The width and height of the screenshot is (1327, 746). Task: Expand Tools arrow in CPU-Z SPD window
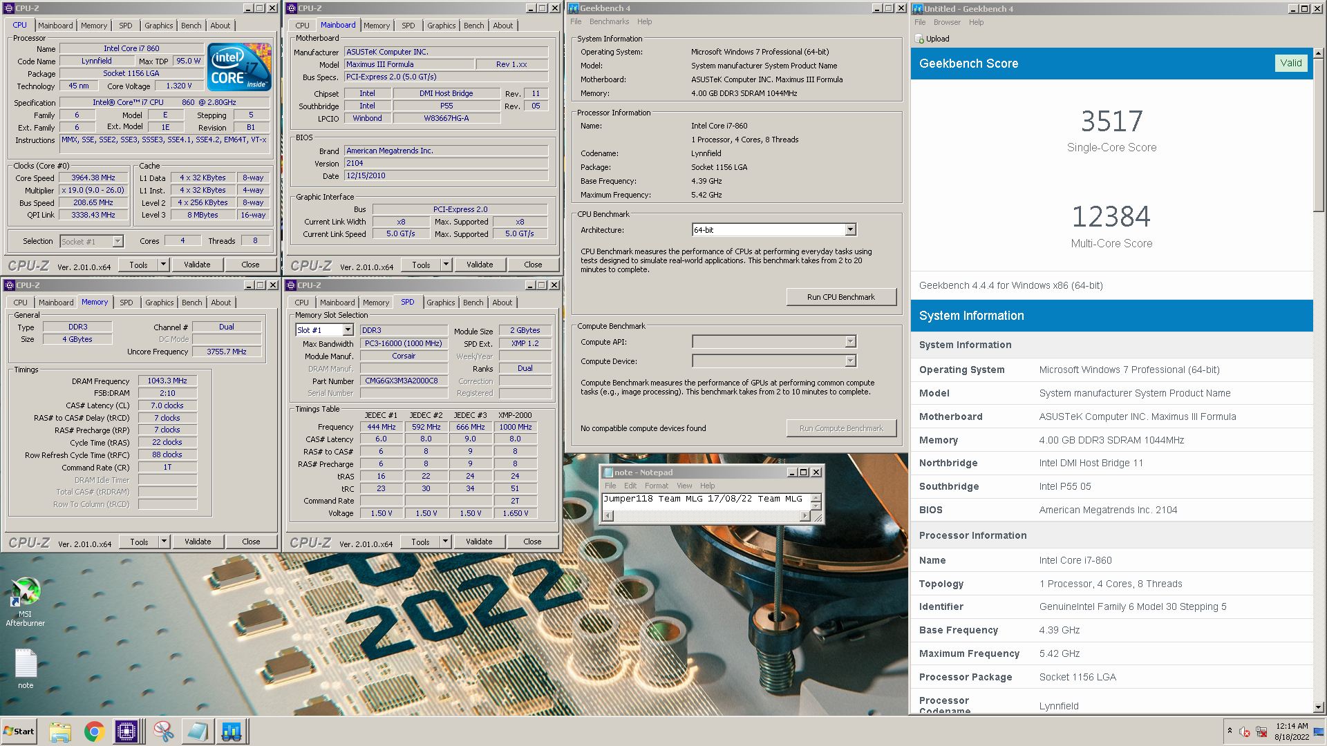click(x=445, y=542)
